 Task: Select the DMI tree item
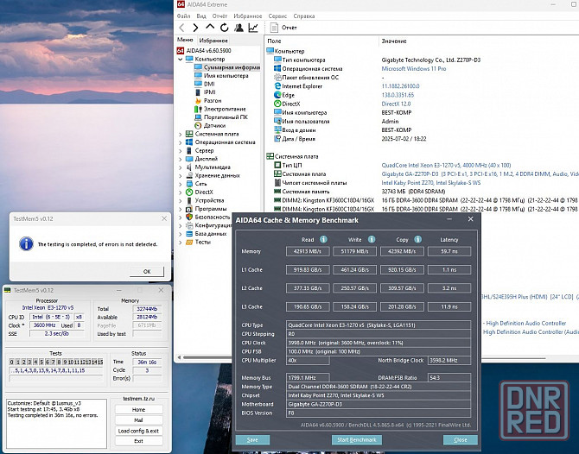pyautogui.click(x=209, y=84)
